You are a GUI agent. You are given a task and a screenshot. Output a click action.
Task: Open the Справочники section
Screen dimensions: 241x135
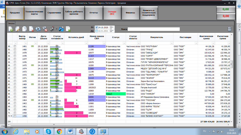click(x=54, y=13)
